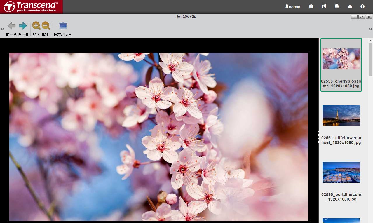Start the slideshow (播放幻燈片)

point(63,29)
